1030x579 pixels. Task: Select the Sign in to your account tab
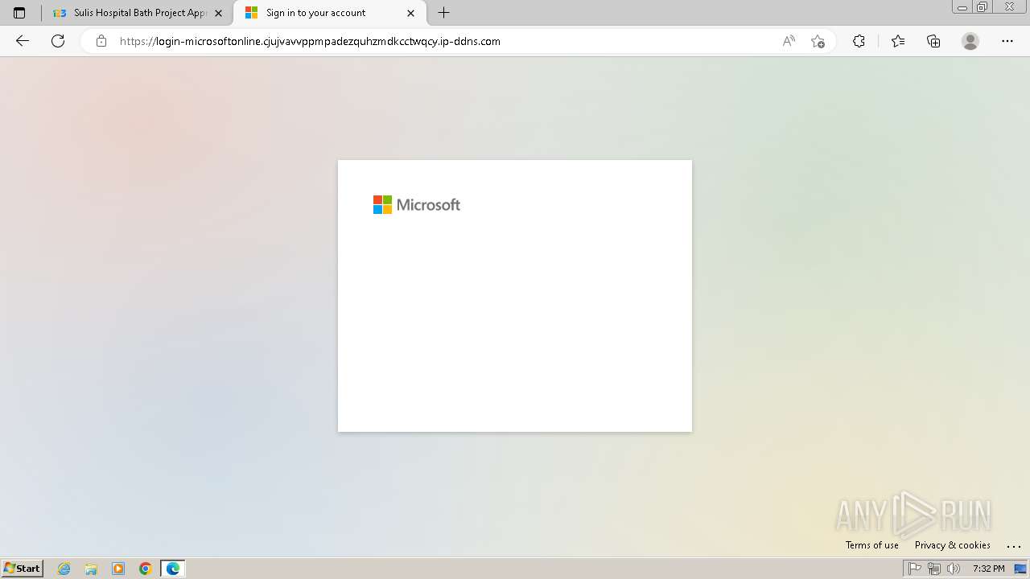click(328, 13)
